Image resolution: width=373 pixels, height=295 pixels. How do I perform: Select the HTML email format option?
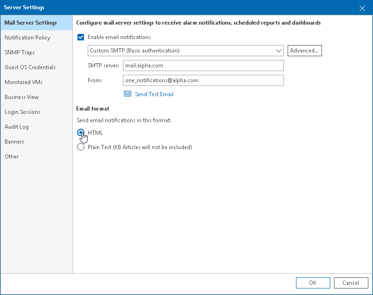pos(81,133)
